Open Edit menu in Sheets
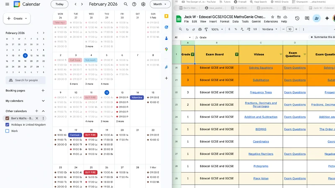Screen dimensions: 335x188 point(194,22)
